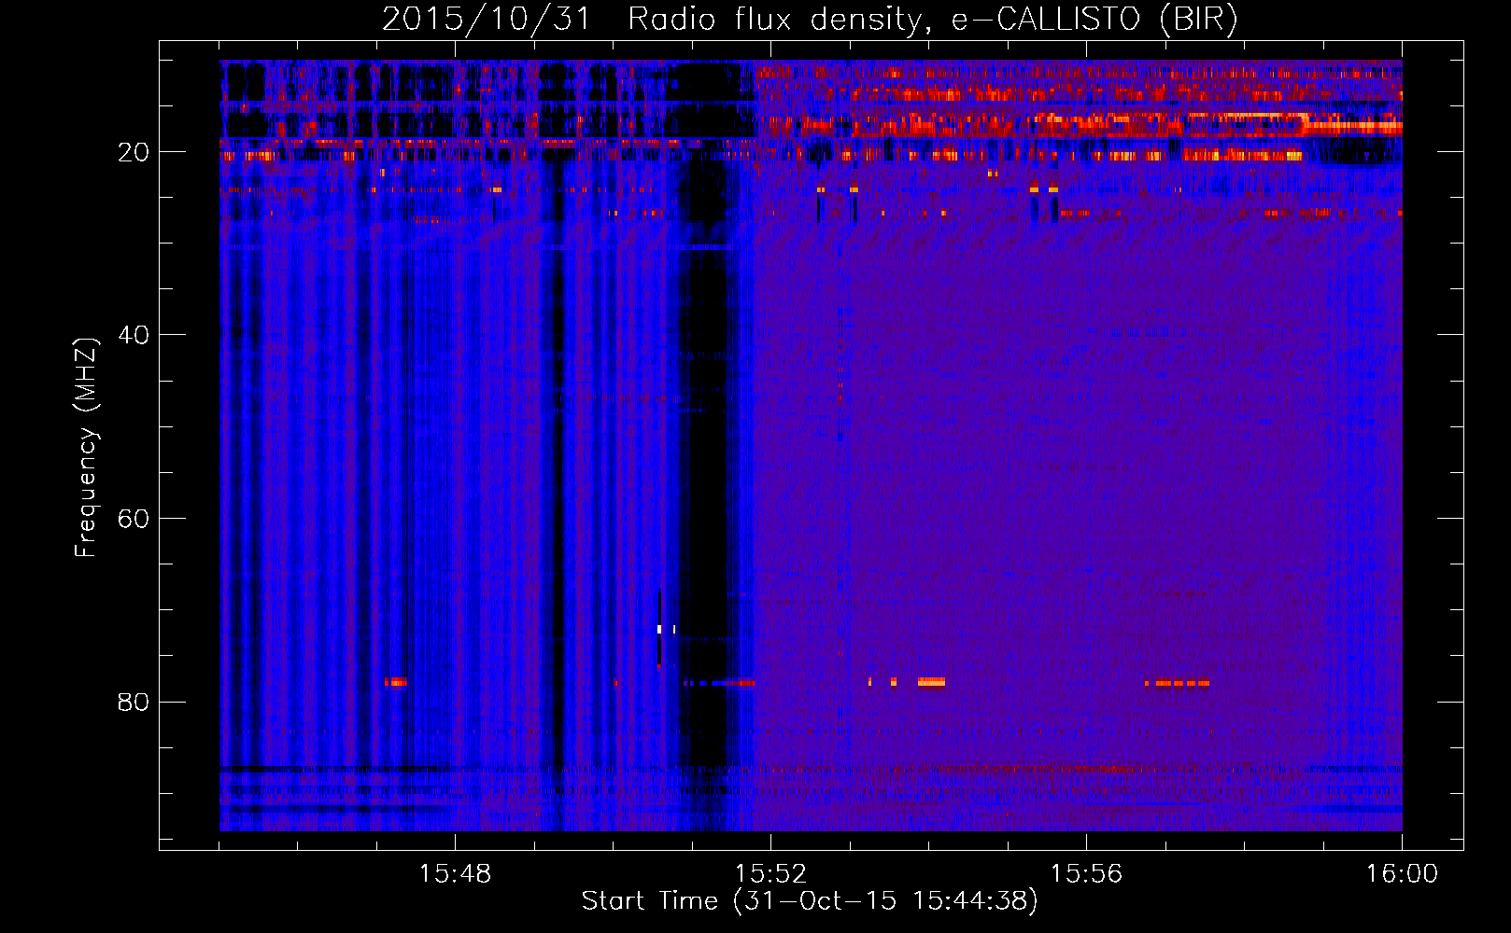Click the 15:56 time tick label
The width and height of the screenshot is (1511, 933).
coord(1086,874)
